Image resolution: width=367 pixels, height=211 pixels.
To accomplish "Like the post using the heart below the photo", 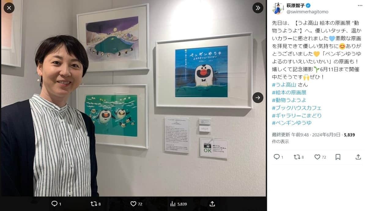I will pyautogui.click(x=133, y=204).
